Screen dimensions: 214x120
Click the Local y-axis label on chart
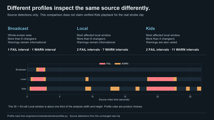click(x=23, y=79)
